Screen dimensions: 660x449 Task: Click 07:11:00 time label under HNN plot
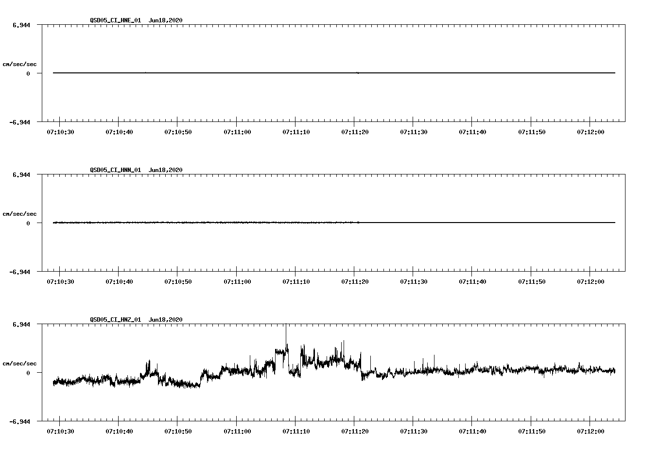237,282
